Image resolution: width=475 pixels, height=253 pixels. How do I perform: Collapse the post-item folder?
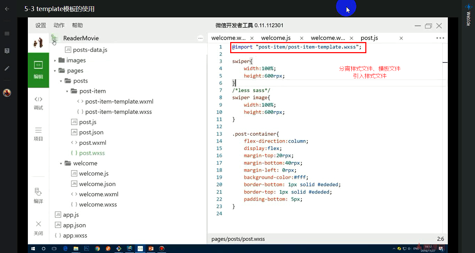click(67, 91)
